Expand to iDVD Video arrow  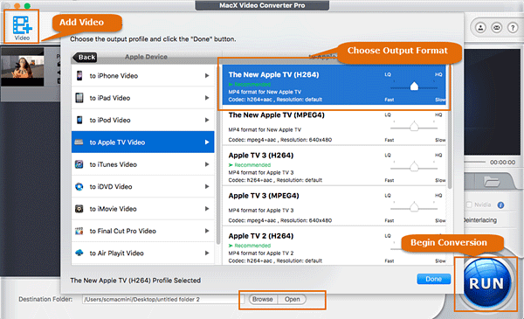207,186
